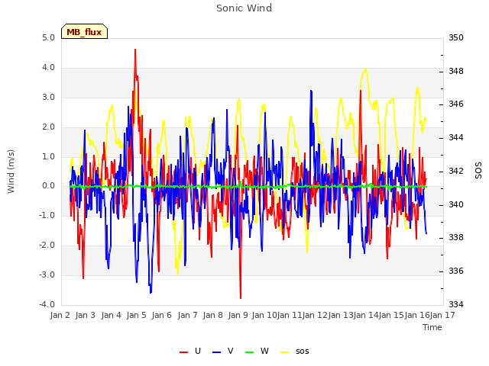The width and height of the screenshot is (489, 366).
Task: Click the red U minimum near Jan 9
Action: (241, 298)
